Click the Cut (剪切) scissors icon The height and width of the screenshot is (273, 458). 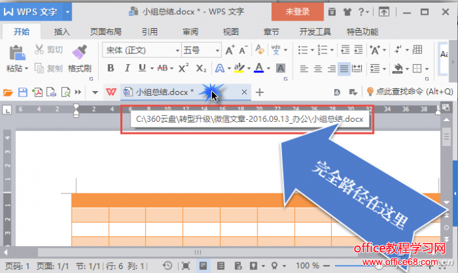click(x=39, y=50)
